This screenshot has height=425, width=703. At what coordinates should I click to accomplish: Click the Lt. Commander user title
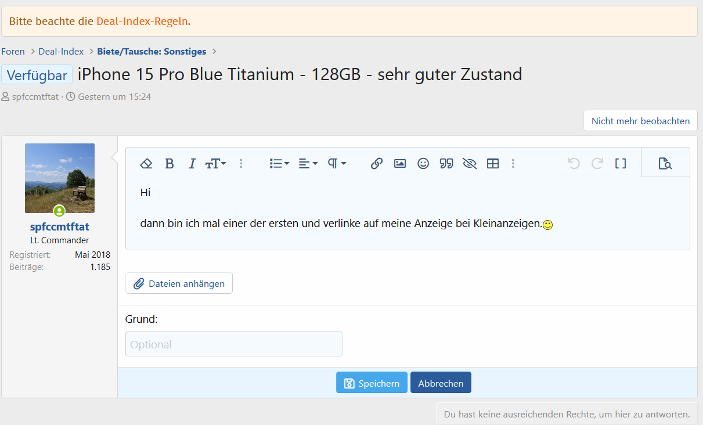coord(60,240)
